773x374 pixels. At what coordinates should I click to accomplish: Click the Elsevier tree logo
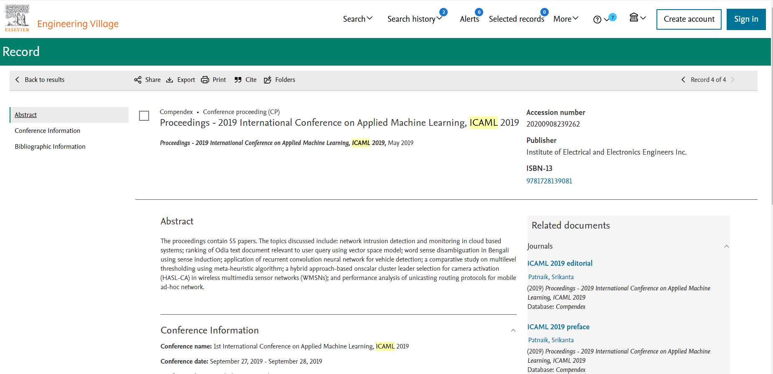coord(17,18)
